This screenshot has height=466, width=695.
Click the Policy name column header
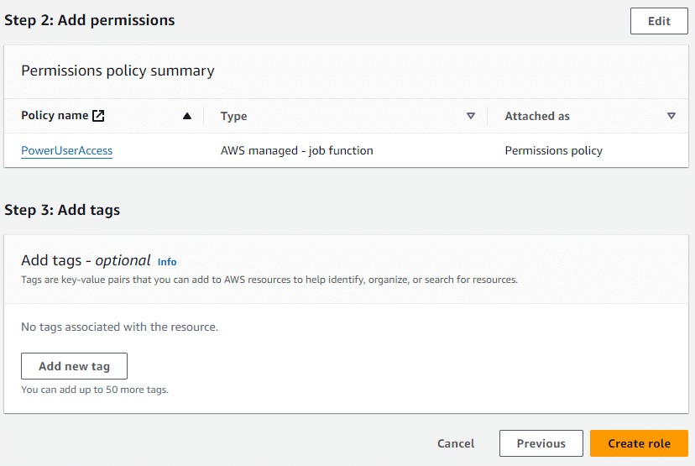tap(55, 116)
